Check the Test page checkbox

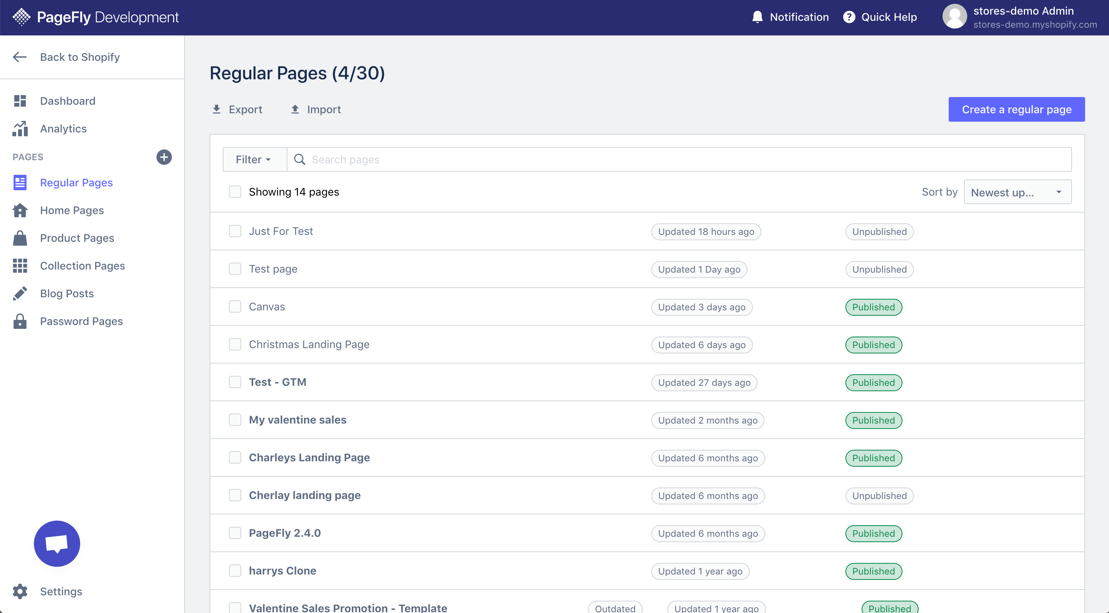pos(235,269)
